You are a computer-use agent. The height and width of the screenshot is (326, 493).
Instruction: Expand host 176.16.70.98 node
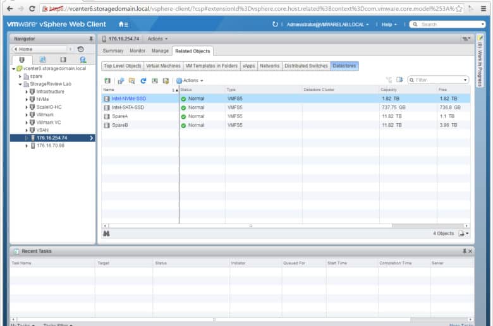27,145
